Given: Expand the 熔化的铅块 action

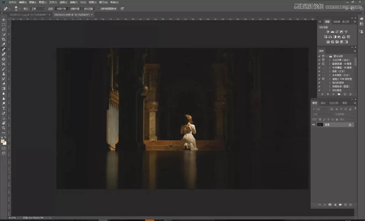Looking at the screenshot, I should [x=330, y=82].
